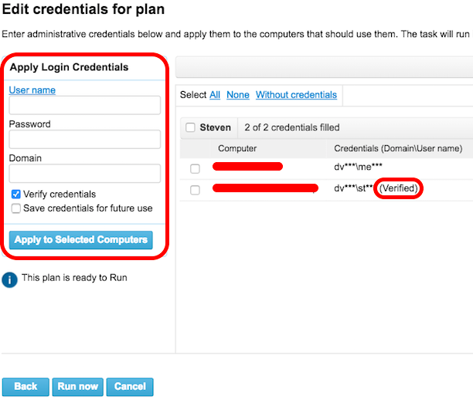Click Apply to Selected Computers button
The height and width of the screenshot is (413, 473).
(81, 240)
